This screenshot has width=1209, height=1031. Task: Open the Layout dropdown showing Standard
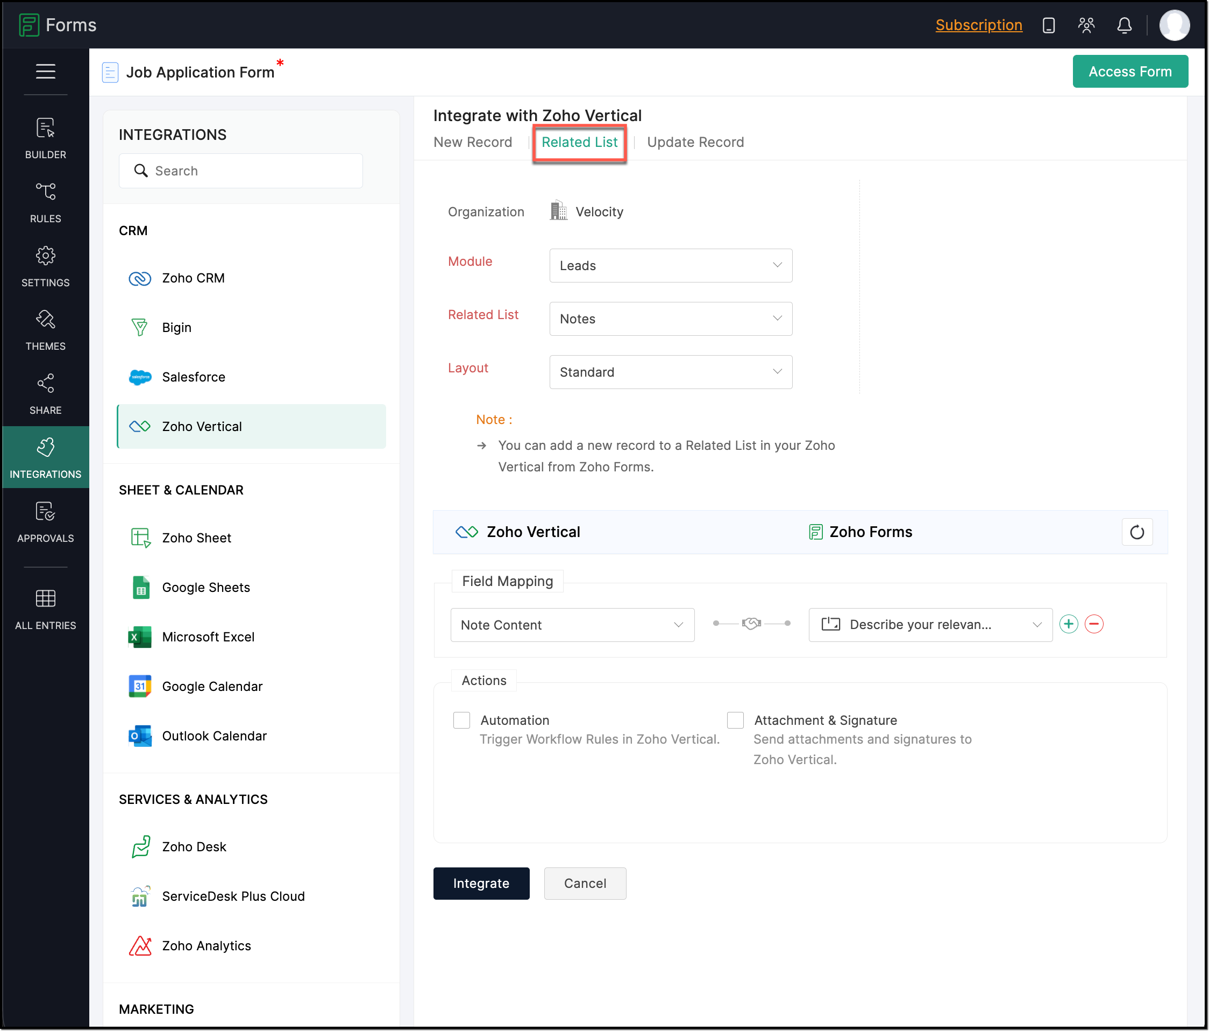pos(671,372)
